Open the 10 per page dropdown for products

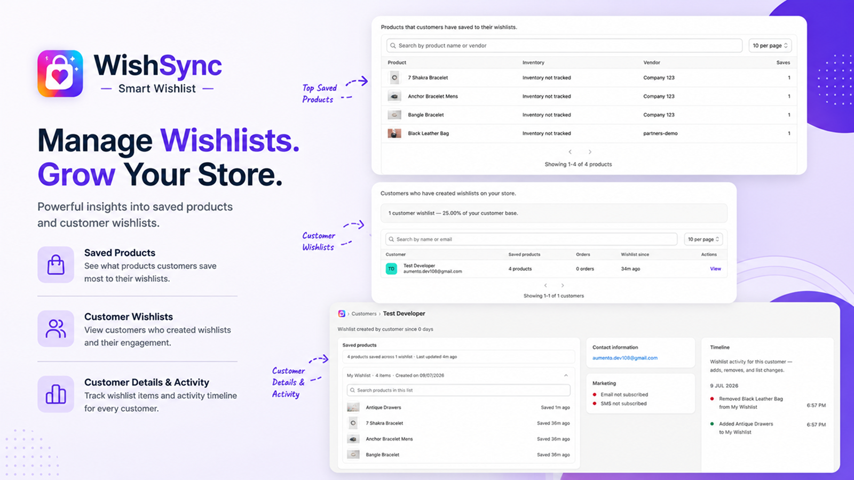click(770, 46)
